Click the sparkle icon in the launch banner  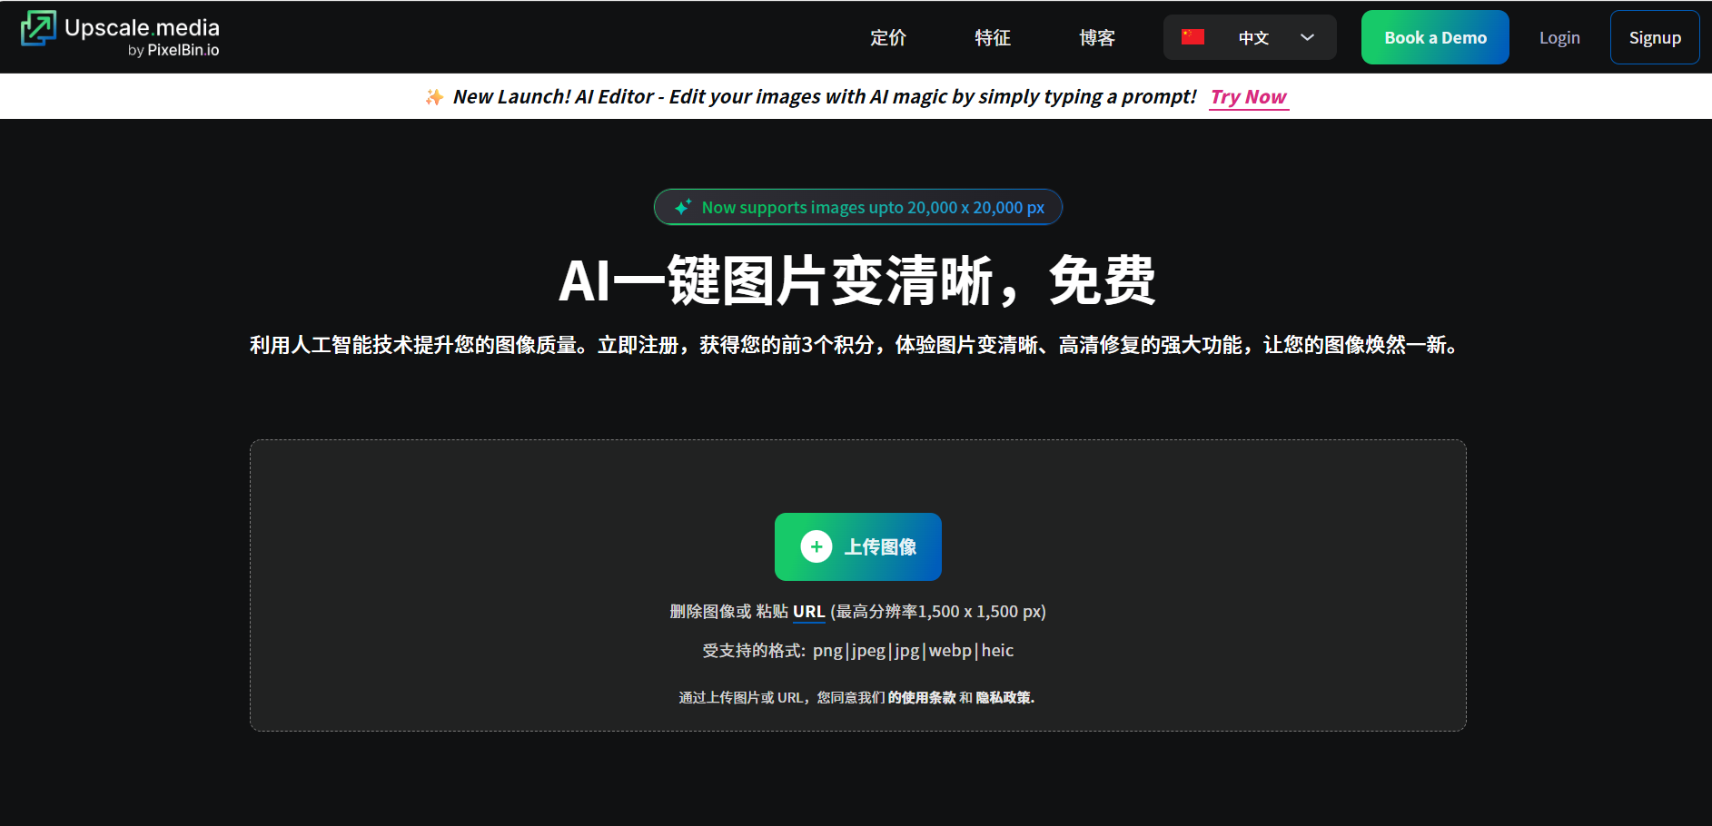434,97
